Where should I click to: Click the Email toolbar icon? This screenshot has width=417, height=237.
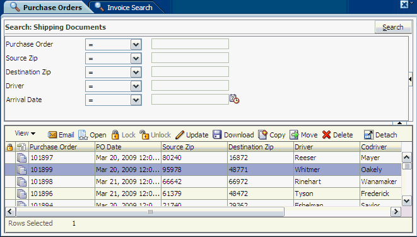(52, 135)
